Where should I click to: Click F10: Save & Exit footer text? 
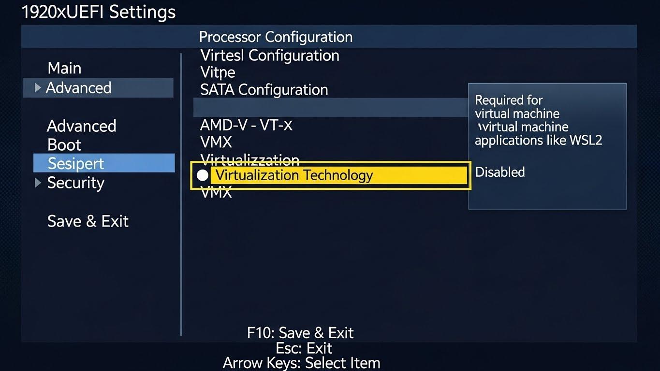(x=300, y=333)
